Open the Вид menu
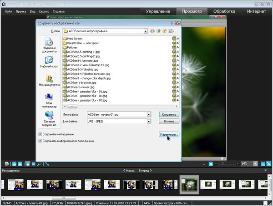 pyautogui.click(x=32, y=11)
